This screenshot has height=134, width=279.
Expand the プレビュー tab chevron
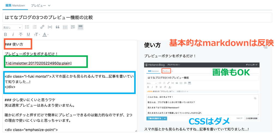pos(49,5)
